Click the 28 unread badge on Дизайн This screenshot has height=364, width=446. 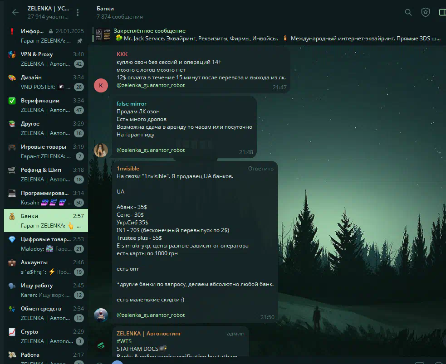79,87
